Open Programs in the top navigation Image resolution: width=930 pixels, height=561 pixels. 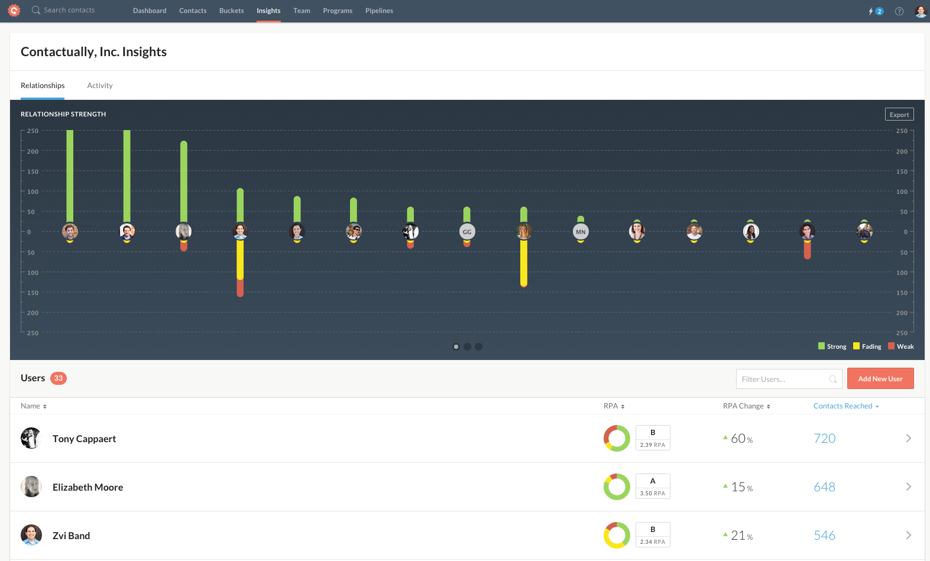click(338, 11)
